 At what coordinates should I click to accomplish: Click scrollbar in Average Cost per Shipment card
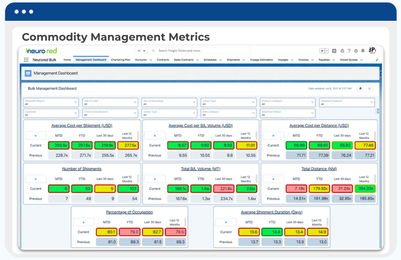pos(138,136)
